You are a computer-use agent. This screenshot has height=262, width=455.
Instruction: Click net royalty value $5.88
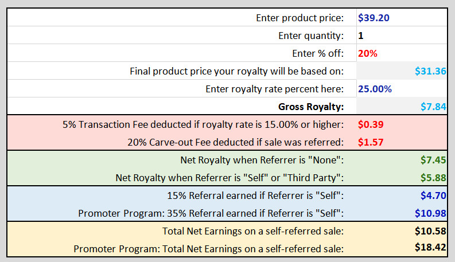coord(433,178)
